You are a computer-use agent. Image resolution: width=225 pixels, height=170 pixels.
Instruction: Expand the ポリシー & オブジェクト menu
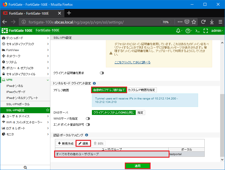point(25,68)
